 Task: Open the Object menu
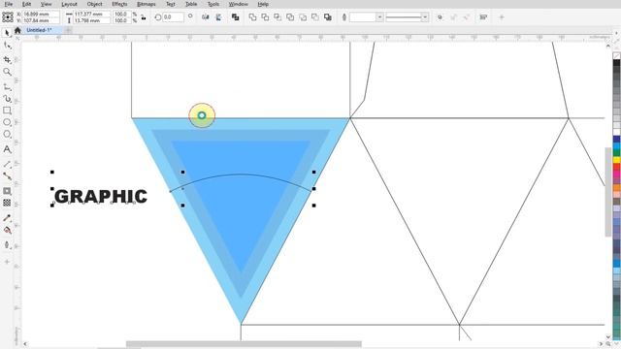95,4
